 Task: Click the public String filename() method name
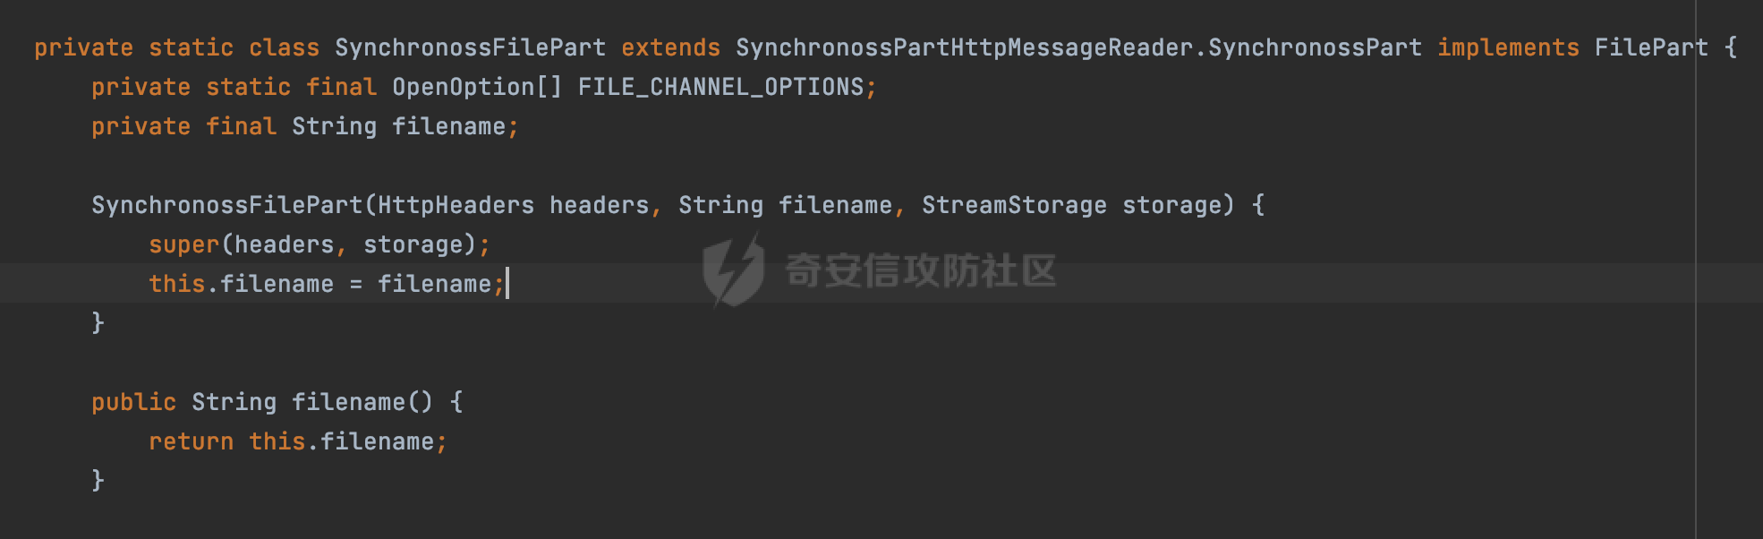click(348, 403)
